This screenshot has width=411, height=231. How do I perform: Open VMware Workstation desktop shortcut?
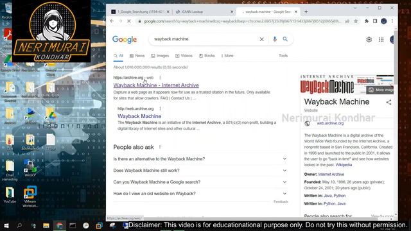click(30, 196)
